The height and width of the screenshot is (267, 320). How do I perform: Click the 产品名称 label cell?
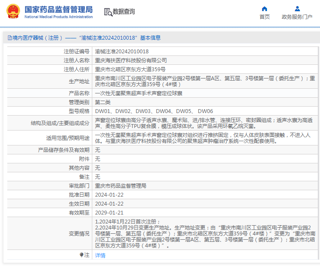pos(50,93)
